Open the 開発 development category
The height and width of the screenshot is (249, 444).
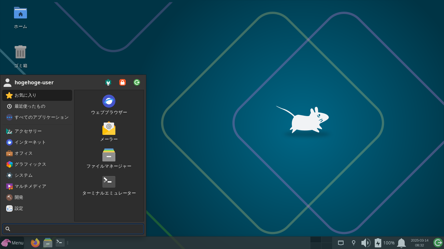pos(37,197)
